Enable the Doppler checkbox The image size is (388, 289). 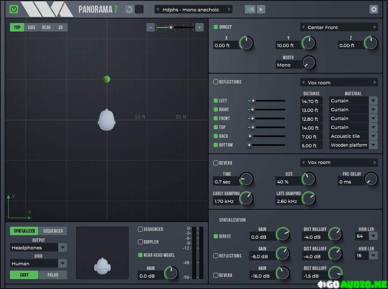point(140,242)
